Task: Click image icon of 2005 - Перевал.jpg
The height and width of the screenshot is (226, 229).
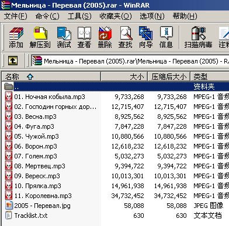Action: click(x=9, y=206)
